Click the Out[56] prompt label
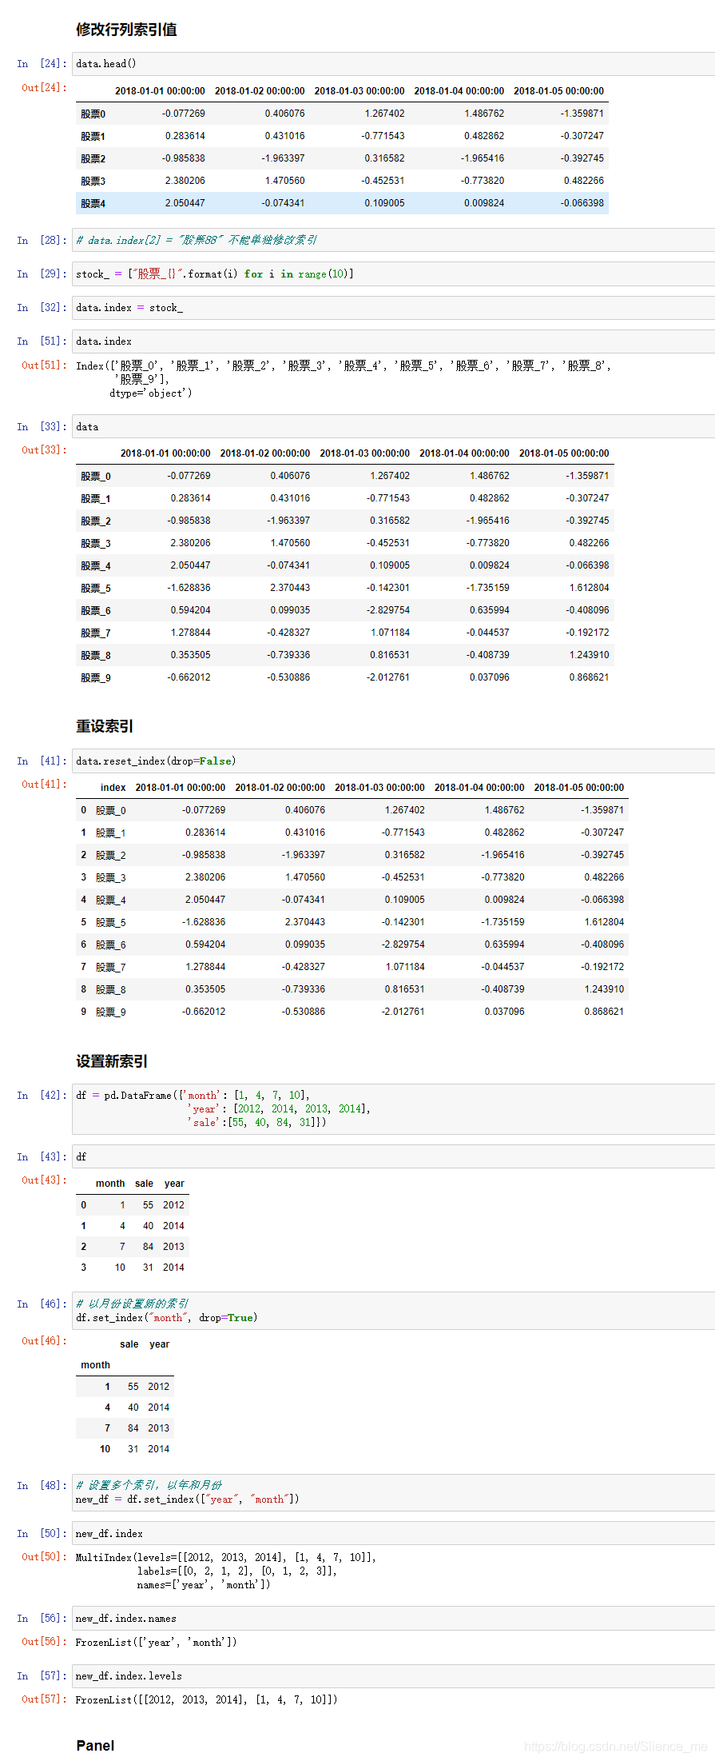The width and height of the screenshot is (715, 1761). tap(44, 1641)
